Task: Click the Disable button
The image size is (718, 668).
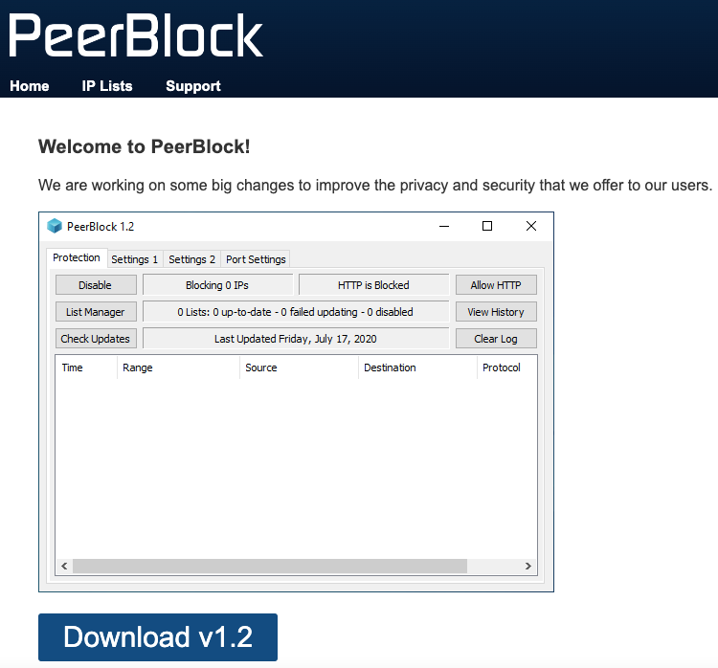Action: pos(96,285)
